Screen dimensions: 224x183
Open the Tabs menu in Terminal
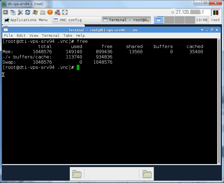click(68, 35)
